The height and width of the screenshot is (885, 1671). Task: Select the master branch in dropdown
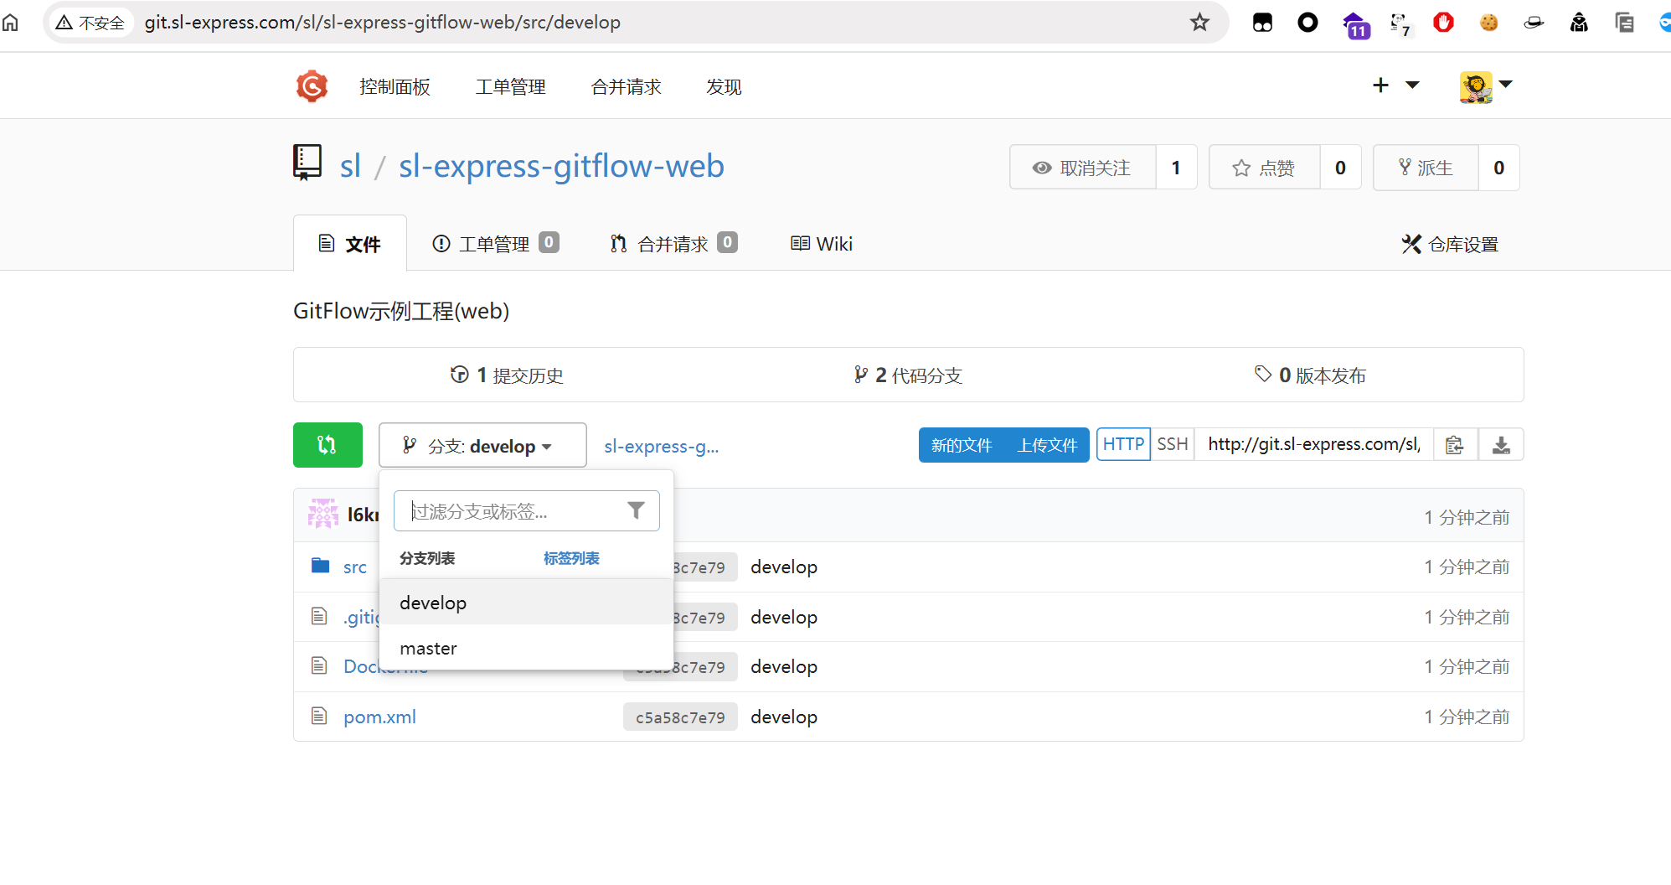pyautogui.click(x=526, y=648)
